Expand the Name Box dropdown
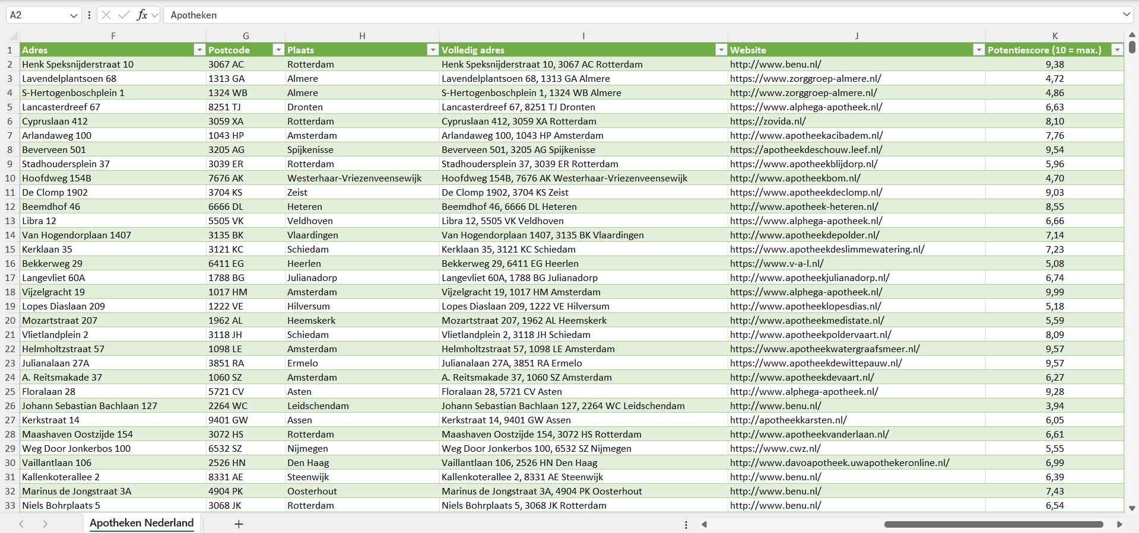1139x533 pixels. click(74, 15)
